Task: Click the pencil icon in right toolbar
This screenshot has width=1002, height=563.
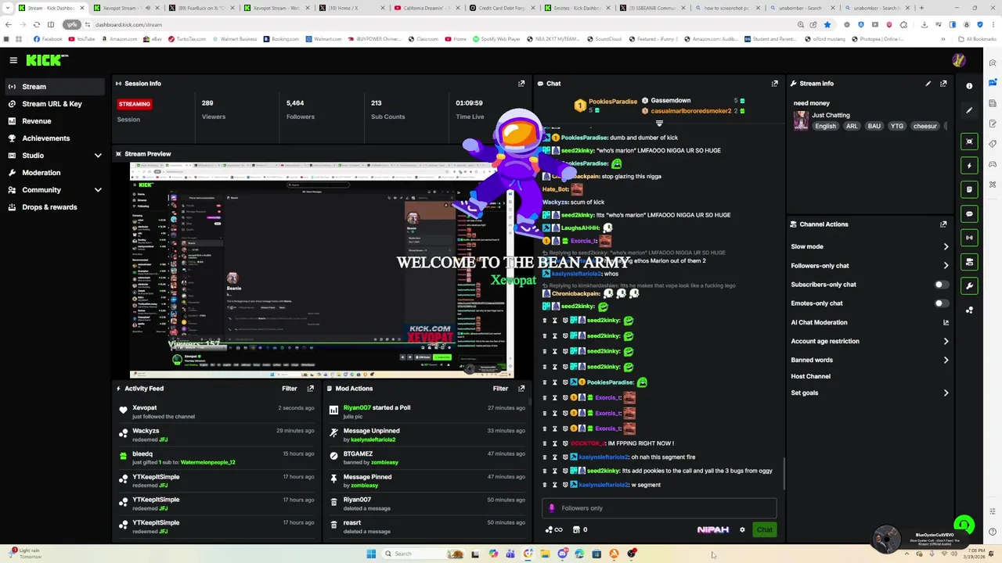Action: (969, 110)
